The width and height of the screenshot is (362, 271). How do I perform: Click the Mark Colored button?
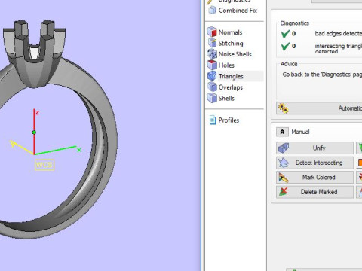pyautogui.click(x=314, y=177)
